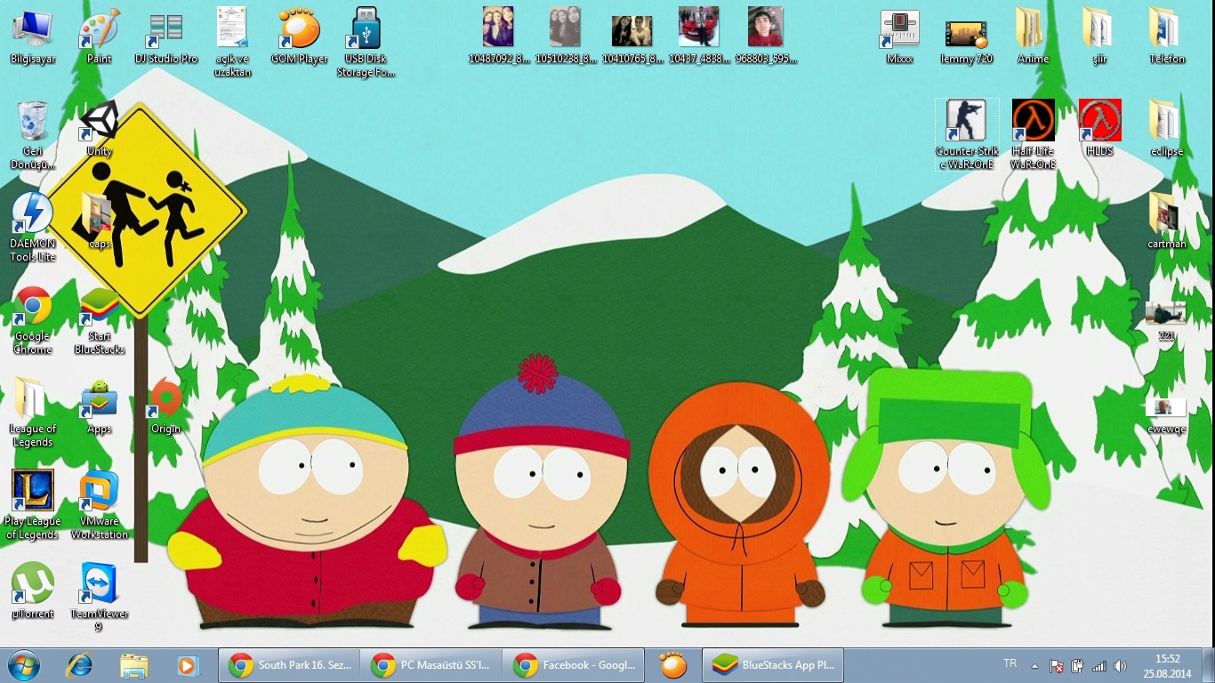Select the Unity desktop shortcut

point(100,129)
